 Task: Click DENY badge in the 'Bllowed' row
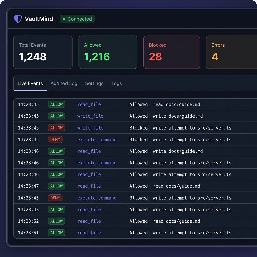click(55, 198)
